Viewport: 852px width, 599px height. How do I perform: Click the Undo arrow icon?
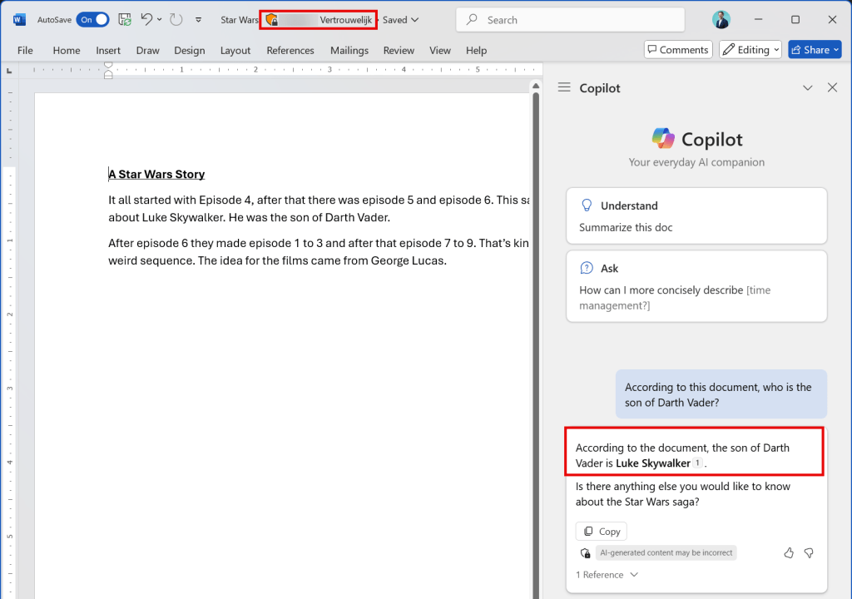point(146,19)
